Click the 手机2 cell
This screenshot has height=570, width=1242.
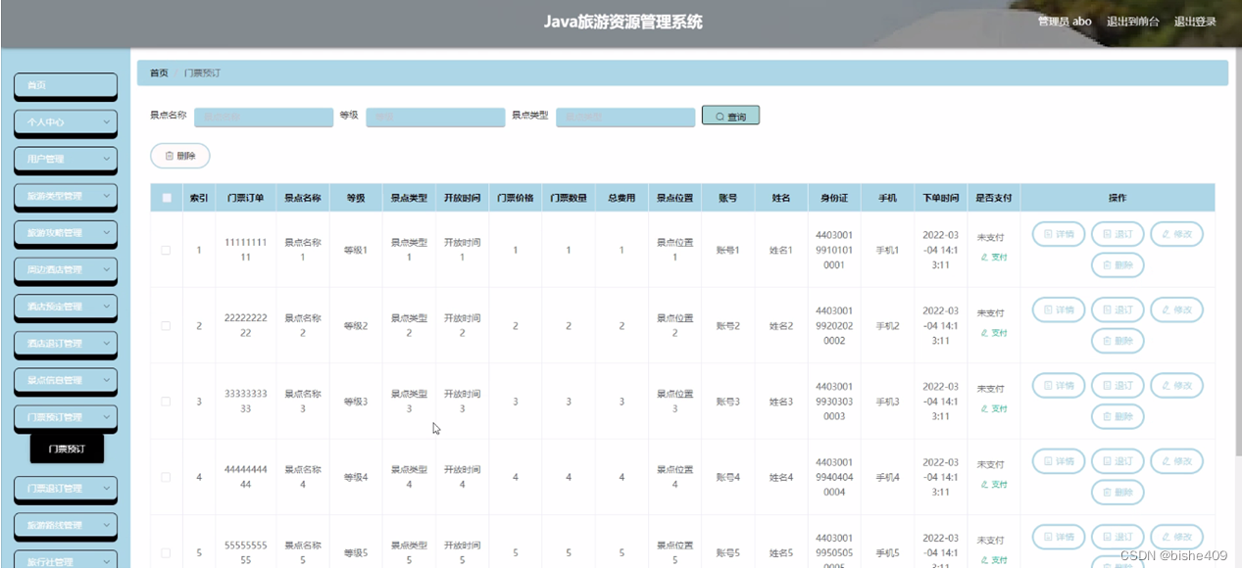point(887,325)
